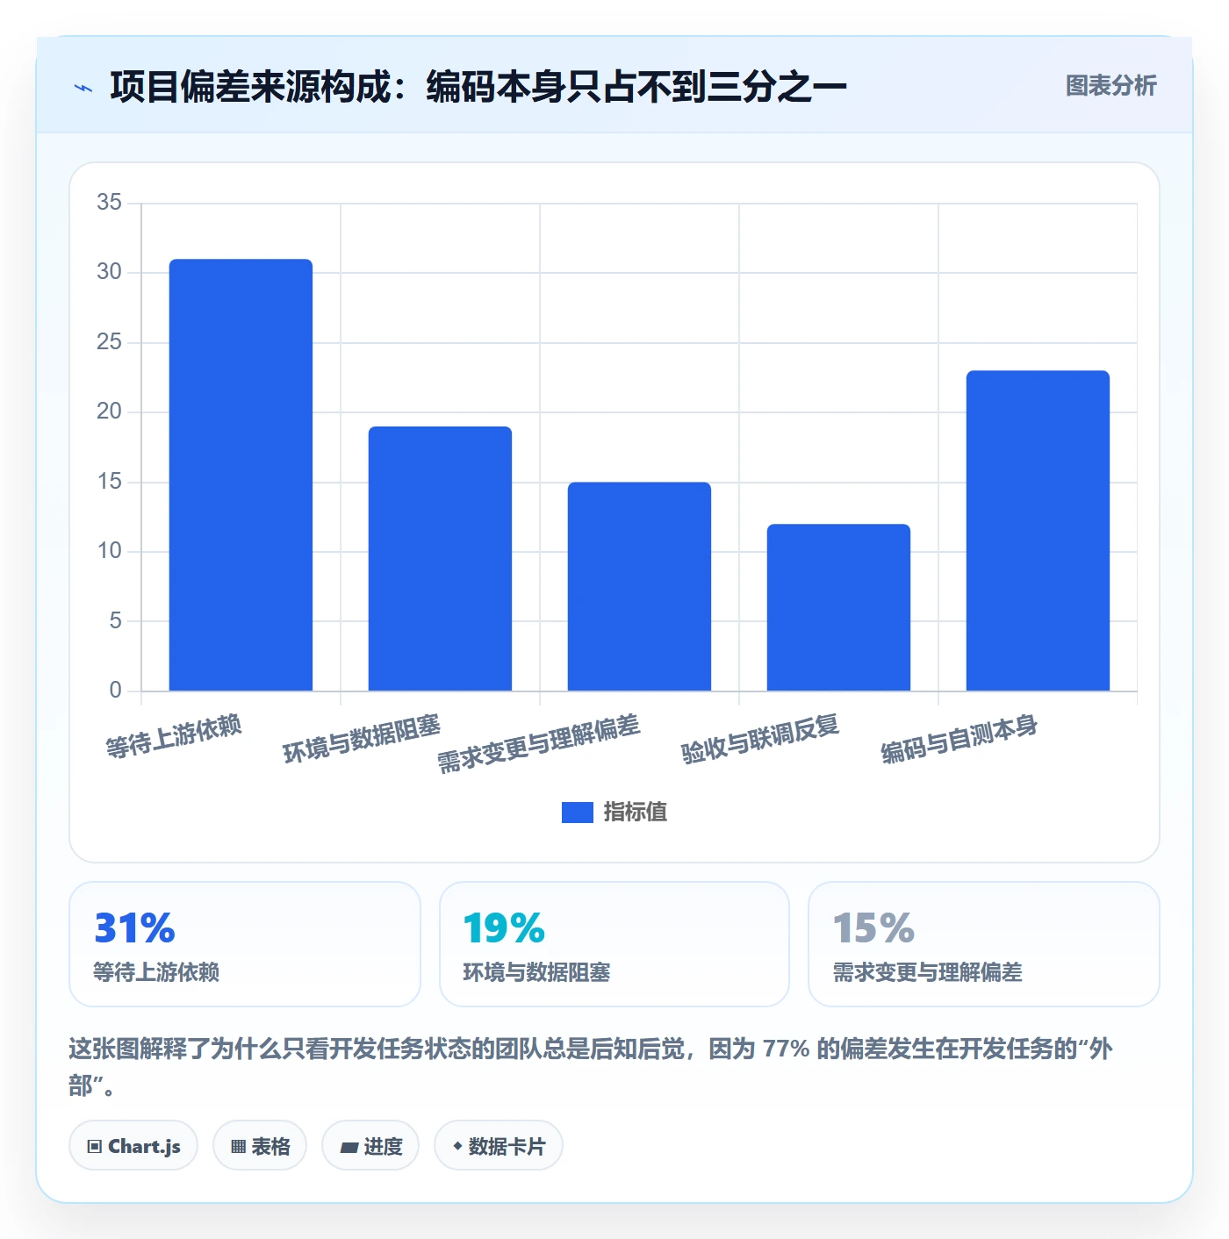Click the Chart.js tag chip

[x=133, y=1146]
